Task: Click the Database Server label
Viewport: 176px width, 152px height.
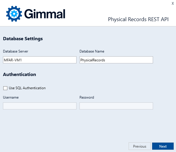Action: coord(16,51)
